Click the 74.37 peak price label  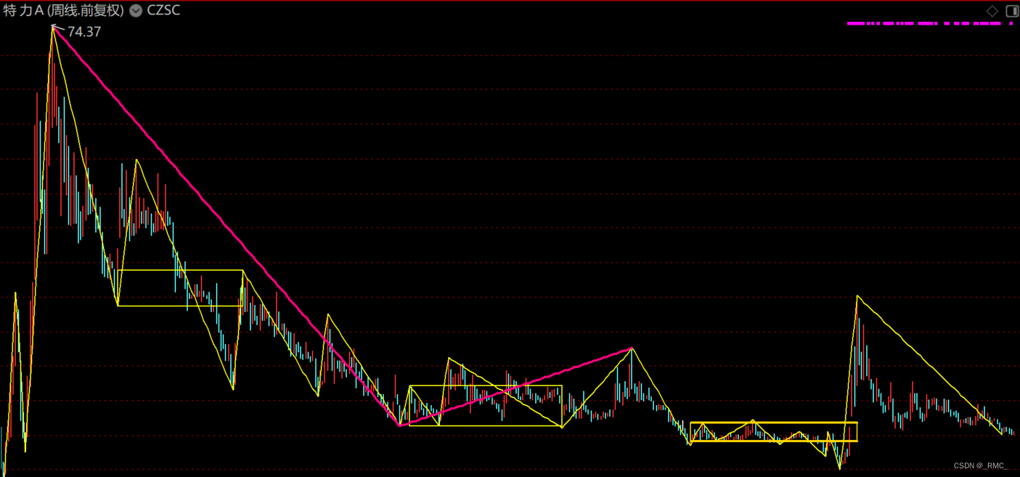[84, 32]
